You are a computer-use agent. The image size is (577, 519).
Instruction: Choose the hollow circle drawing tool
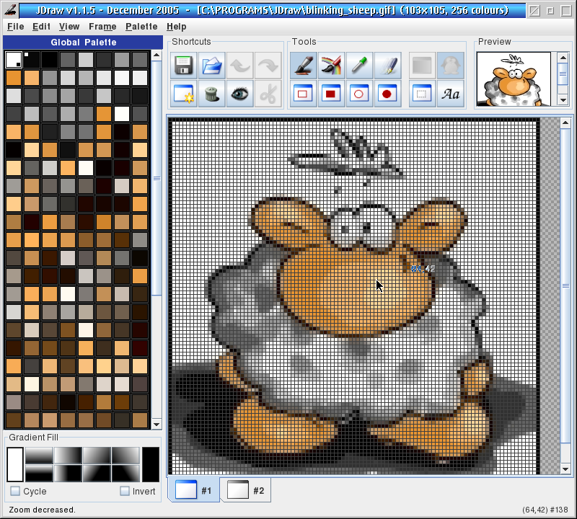tap(358, 94)
